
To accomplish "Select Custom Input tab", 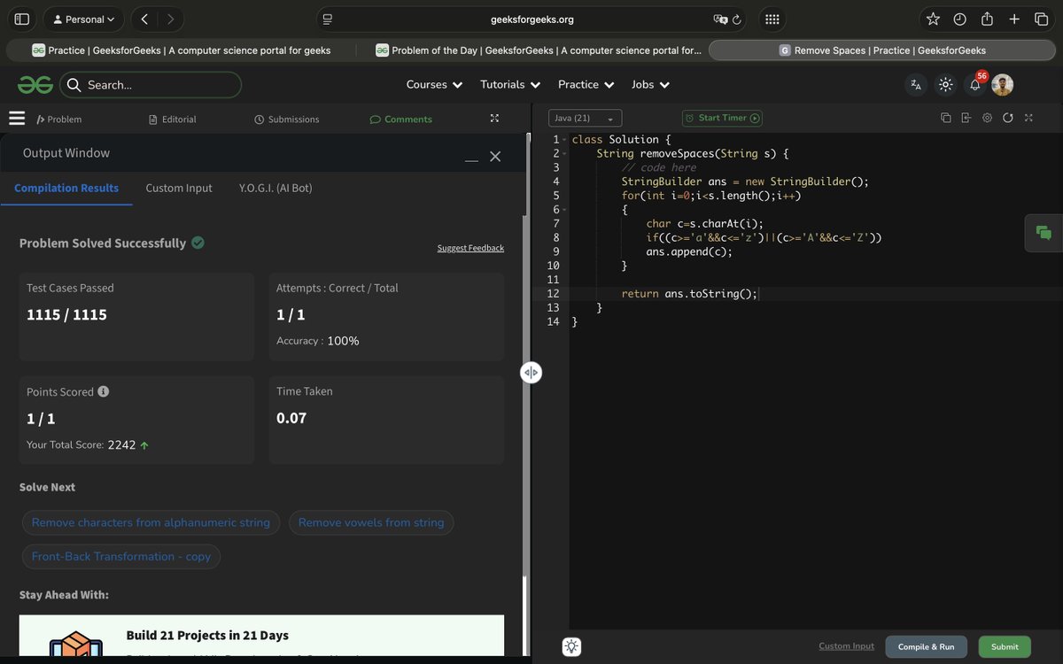I will pyautogui.click(x=179, y=188).
